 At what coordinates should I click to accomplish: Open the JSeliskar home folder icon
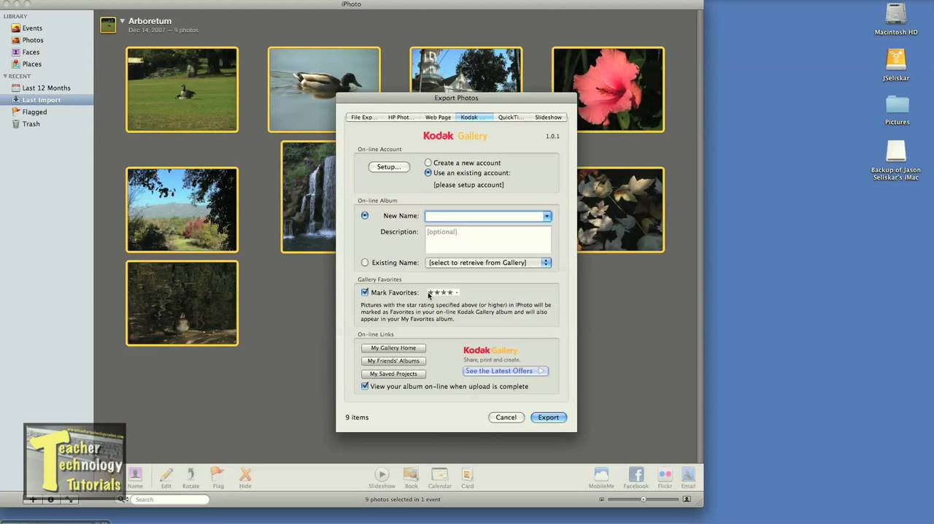896,65
